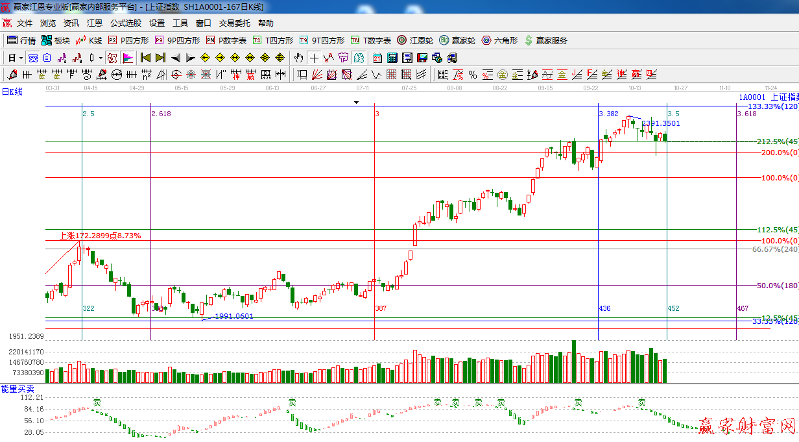Open the candlestick style dropdown arrow
799x442 pixels.
coord(101,58)
